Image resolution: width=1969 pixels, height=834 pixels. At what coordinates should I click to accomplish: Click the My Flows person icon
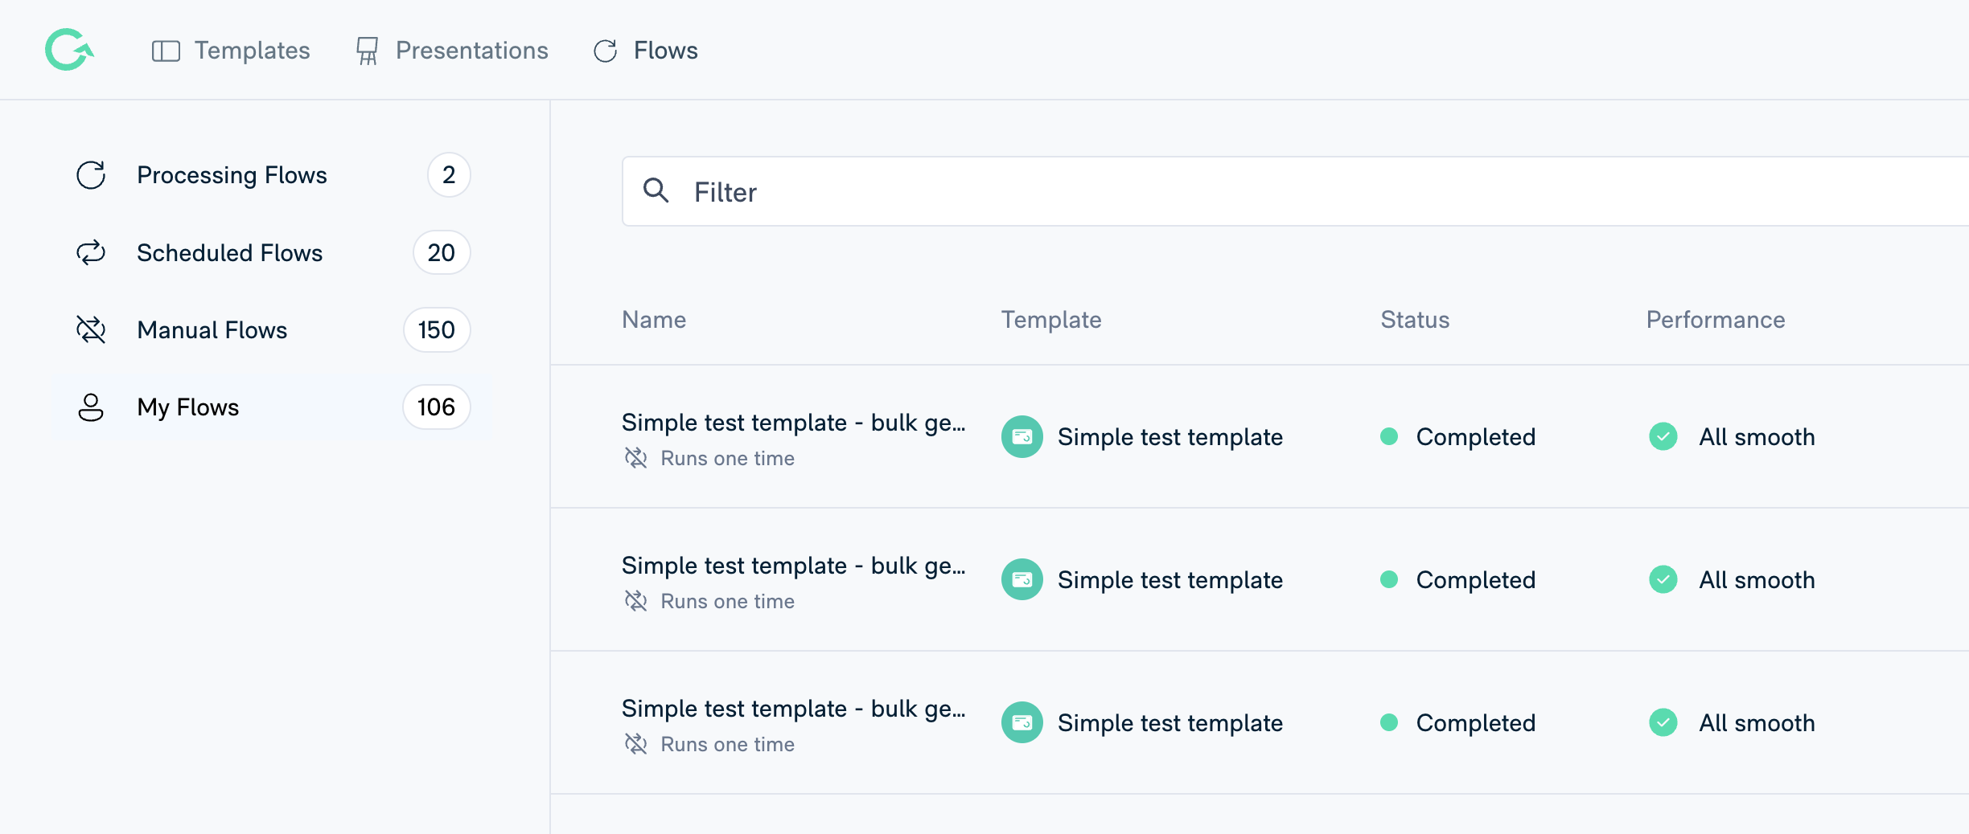point(91,407)
